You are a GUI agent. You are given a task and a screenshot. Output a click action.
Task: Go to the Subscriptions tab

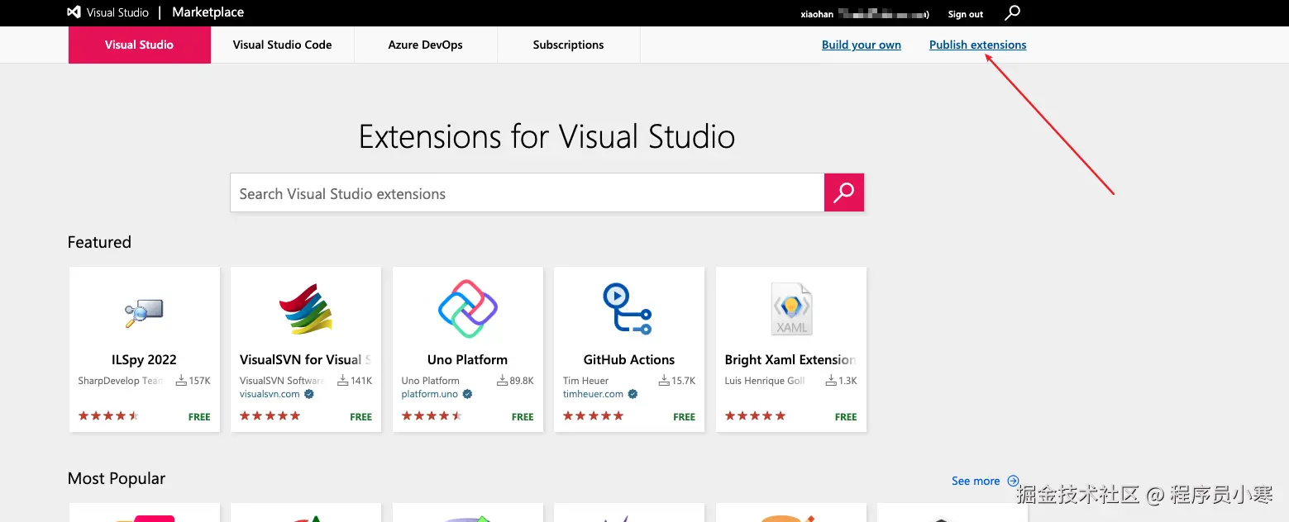[568, 45]
